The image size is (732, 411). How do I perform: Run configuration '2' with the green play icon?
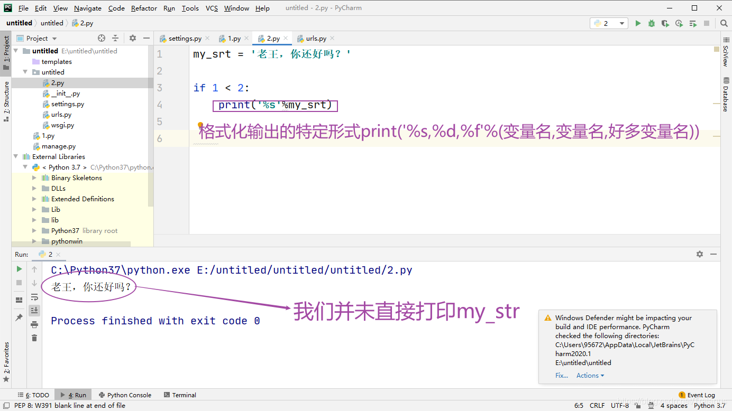[638, 23]
